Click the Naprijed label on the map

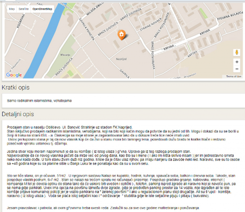121,59
